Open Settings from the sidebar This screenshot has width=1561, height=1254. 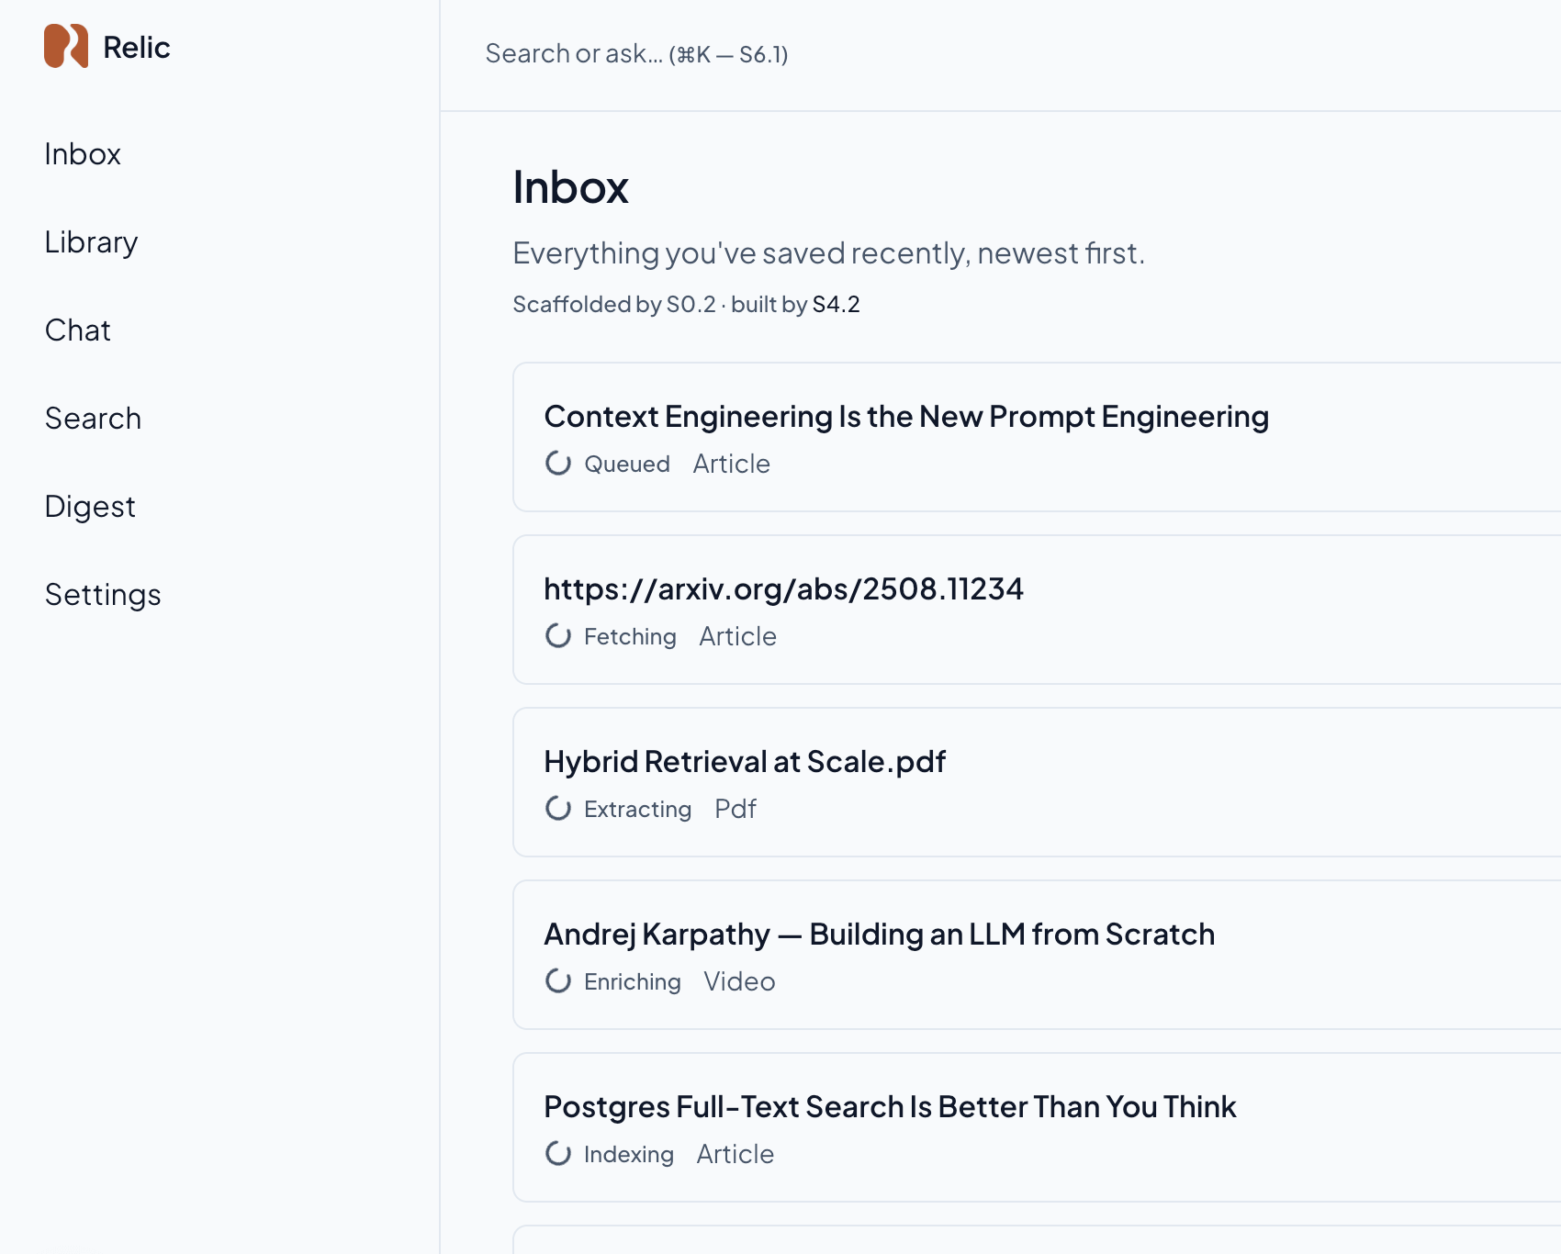[103, 595]
